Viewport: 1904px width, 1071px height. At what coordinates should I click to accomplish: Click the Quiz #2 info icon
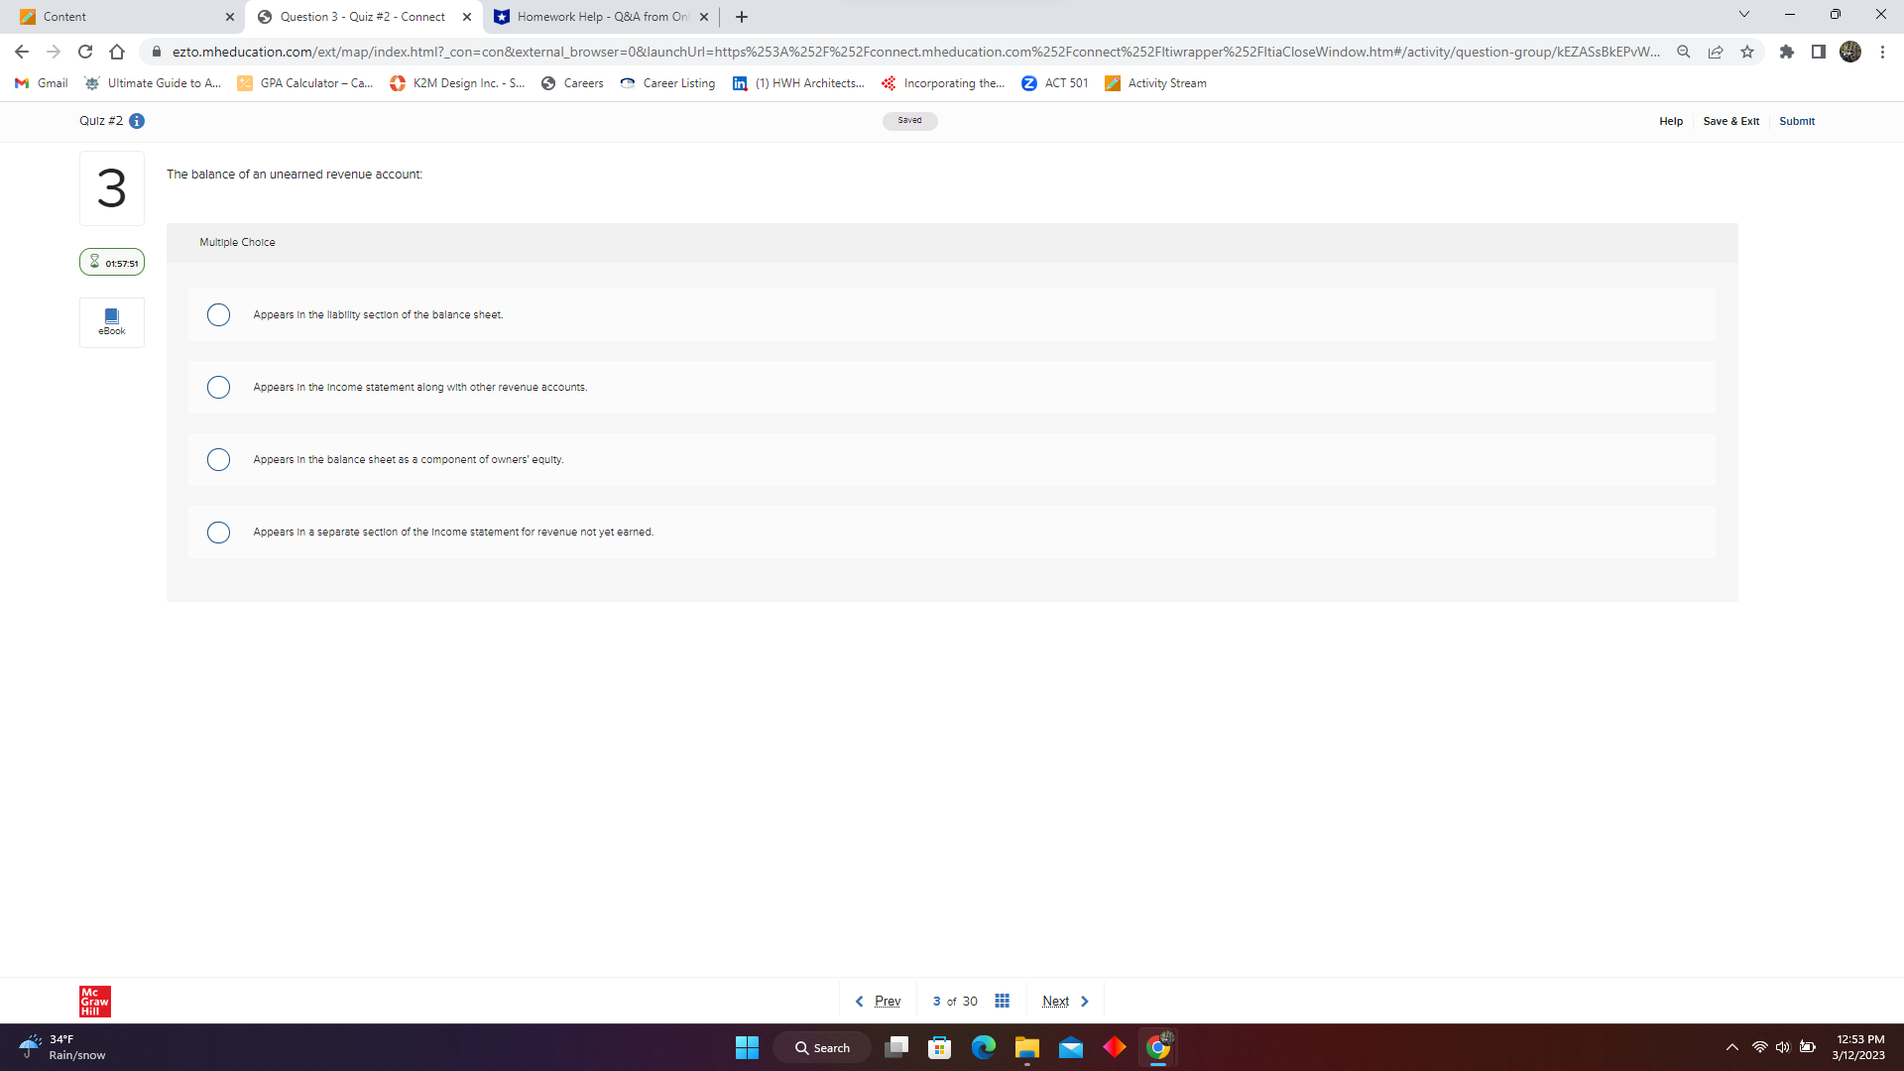[x=137, y=121]
